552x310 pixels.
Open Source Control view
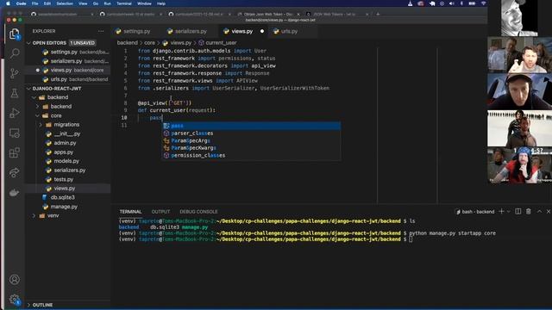[15, 73]
